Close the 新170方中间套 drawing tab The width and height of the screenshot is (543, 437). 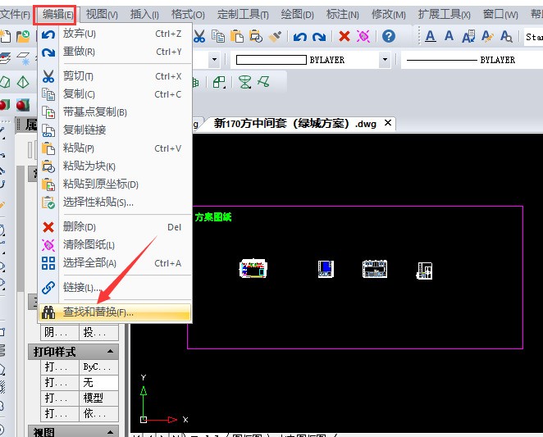coord(388,123)
